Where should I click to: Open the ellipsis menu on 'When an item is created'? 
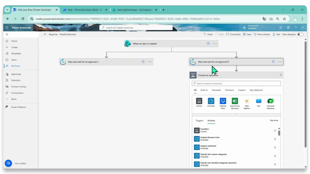pos(215,43)
